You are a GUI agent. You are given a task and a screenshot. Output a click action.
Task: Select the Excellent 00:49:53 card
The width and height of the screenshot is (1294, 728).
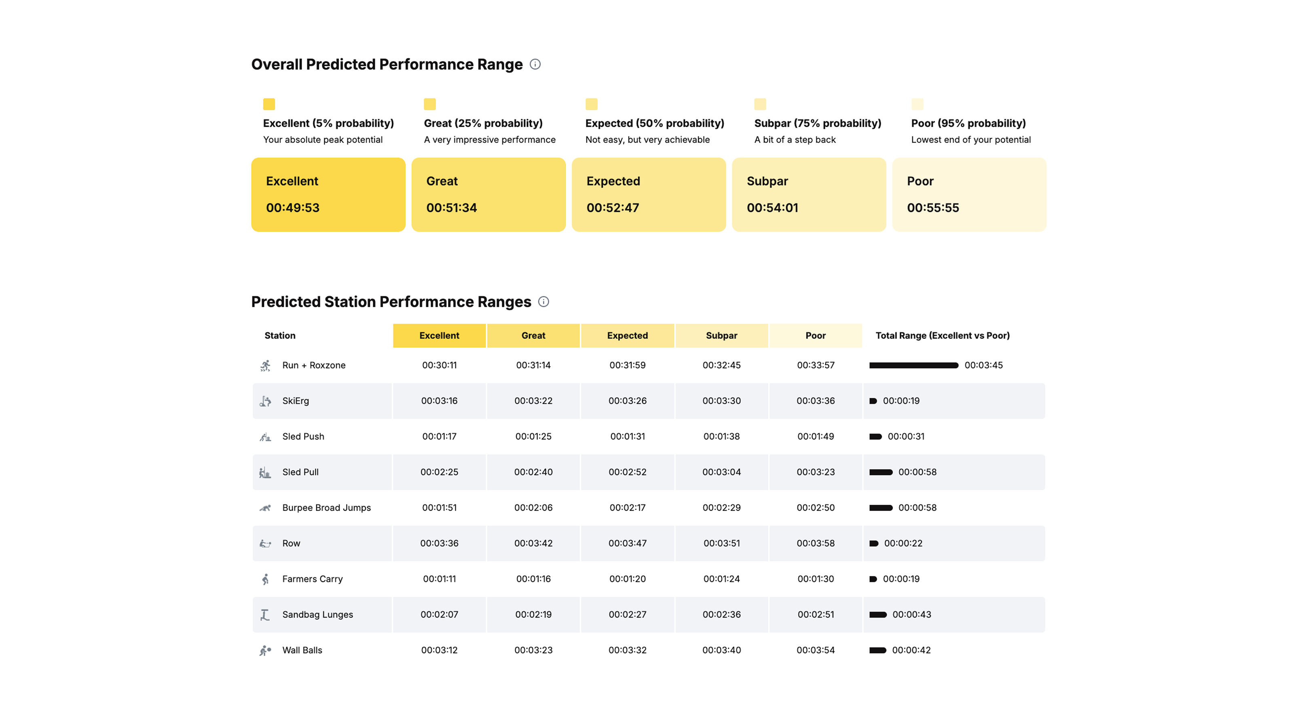pyautogui.click(x=328, y=195)
